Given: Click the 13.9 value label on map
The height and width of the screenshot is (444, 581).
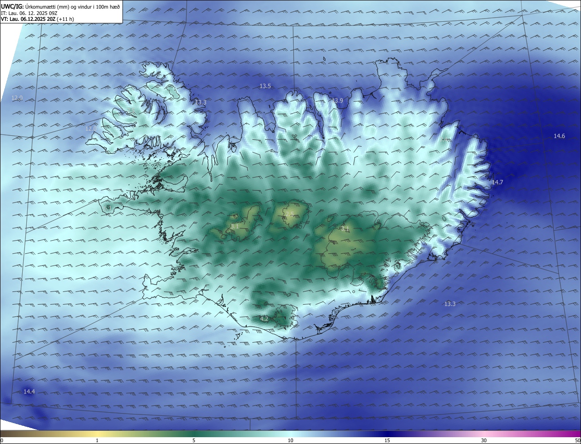Looking at the screenshot, I should [x=337, y=100].
